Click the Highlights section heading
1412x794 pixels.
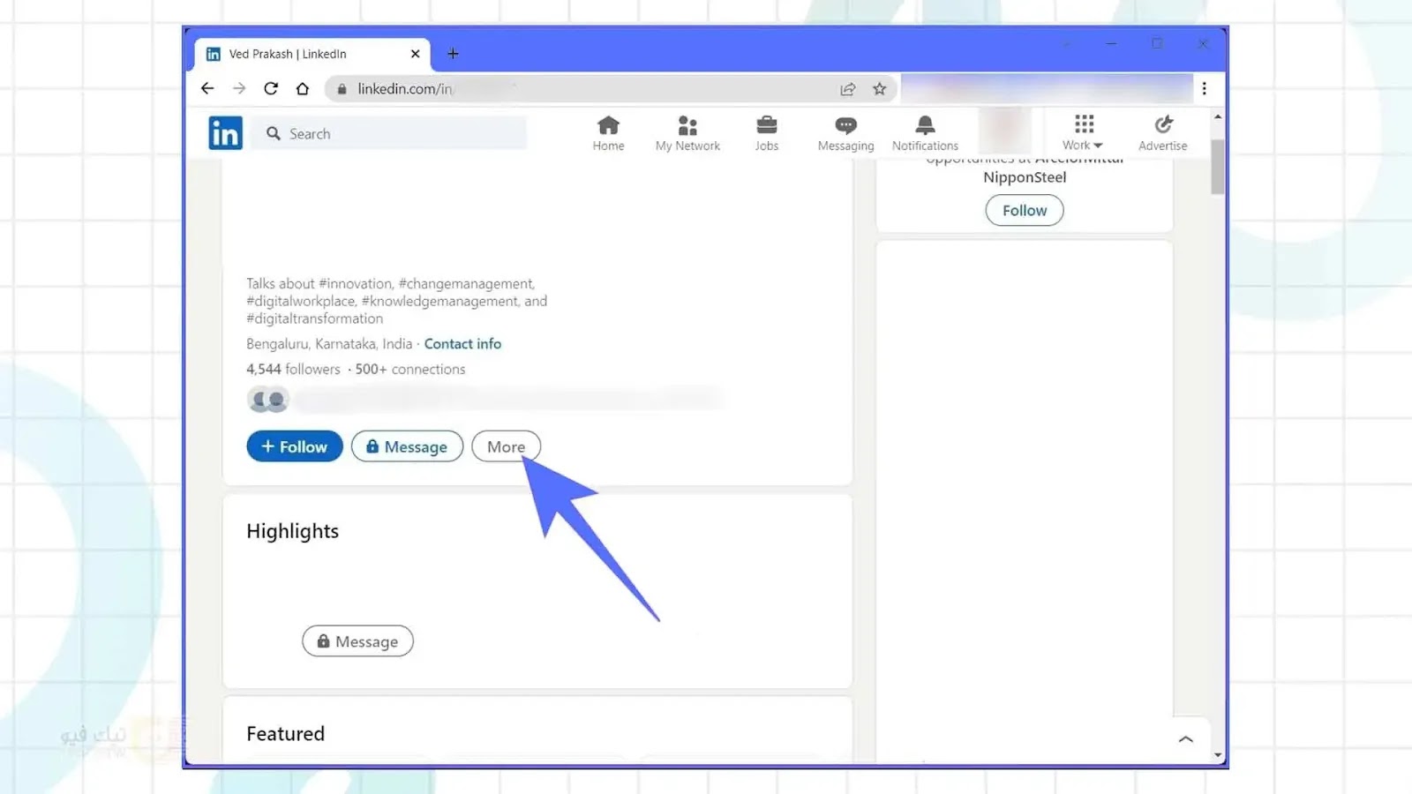tap(292, 531)
